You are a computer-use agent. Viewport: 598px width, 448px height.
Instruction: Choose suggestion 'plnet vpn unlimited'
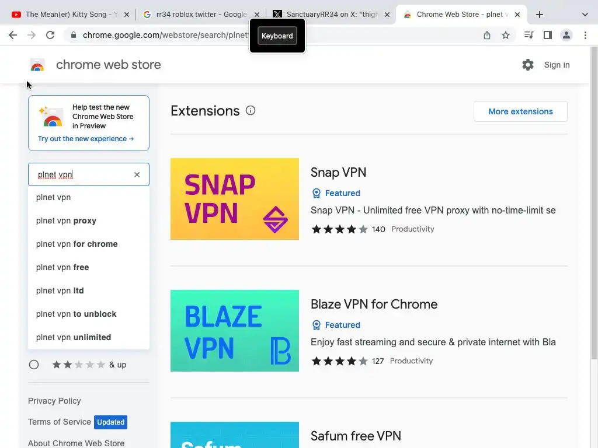pos(89,337)
